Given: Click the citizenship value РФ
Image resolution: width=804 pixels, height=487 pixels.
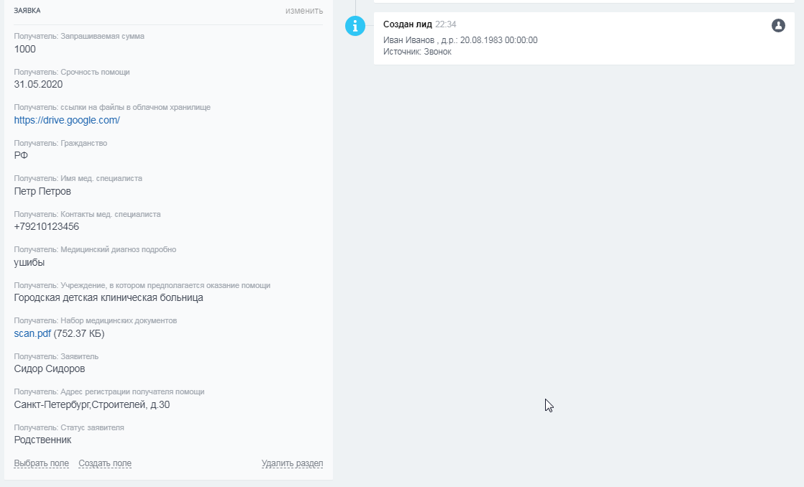Looking at the screenshot, I should (21, 155).
